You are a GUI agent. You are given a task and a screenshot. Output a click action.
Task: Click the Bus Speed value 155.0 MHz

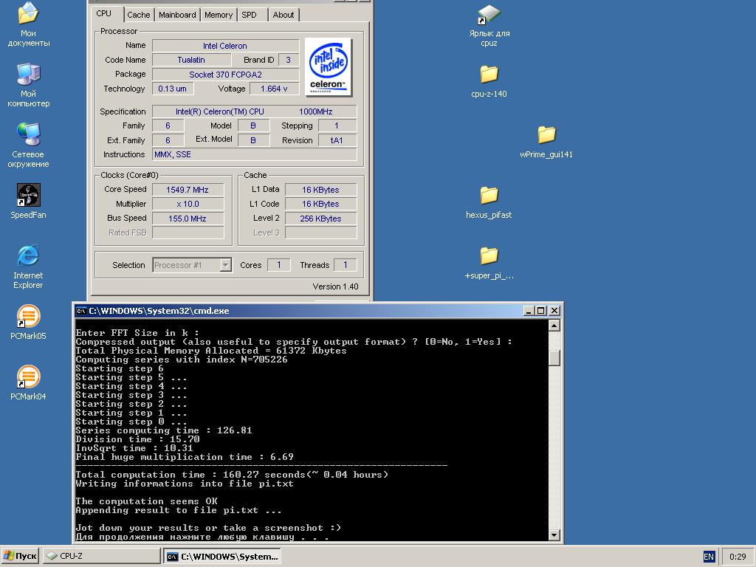pyautogui.click(x=188, y=219)
